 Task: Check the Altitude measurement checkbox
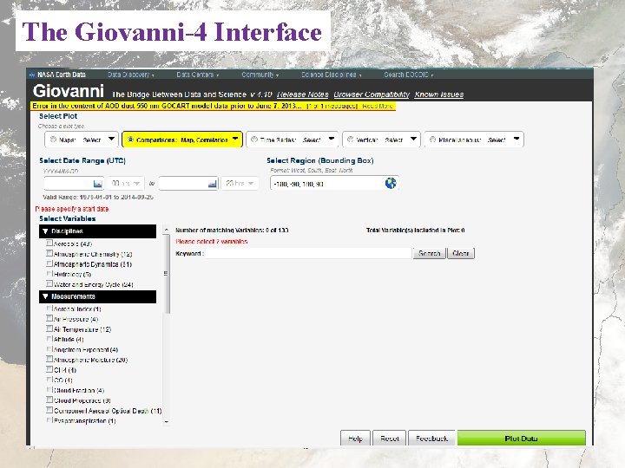49,339
